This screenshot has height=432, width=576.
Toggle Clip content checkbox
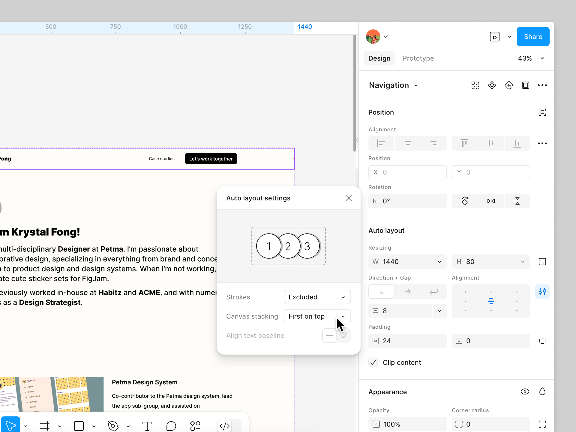(373, 362)
